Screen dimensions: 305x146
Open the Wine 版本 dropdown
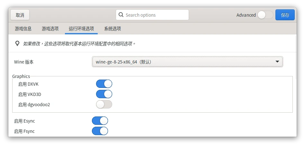[187, 62]
